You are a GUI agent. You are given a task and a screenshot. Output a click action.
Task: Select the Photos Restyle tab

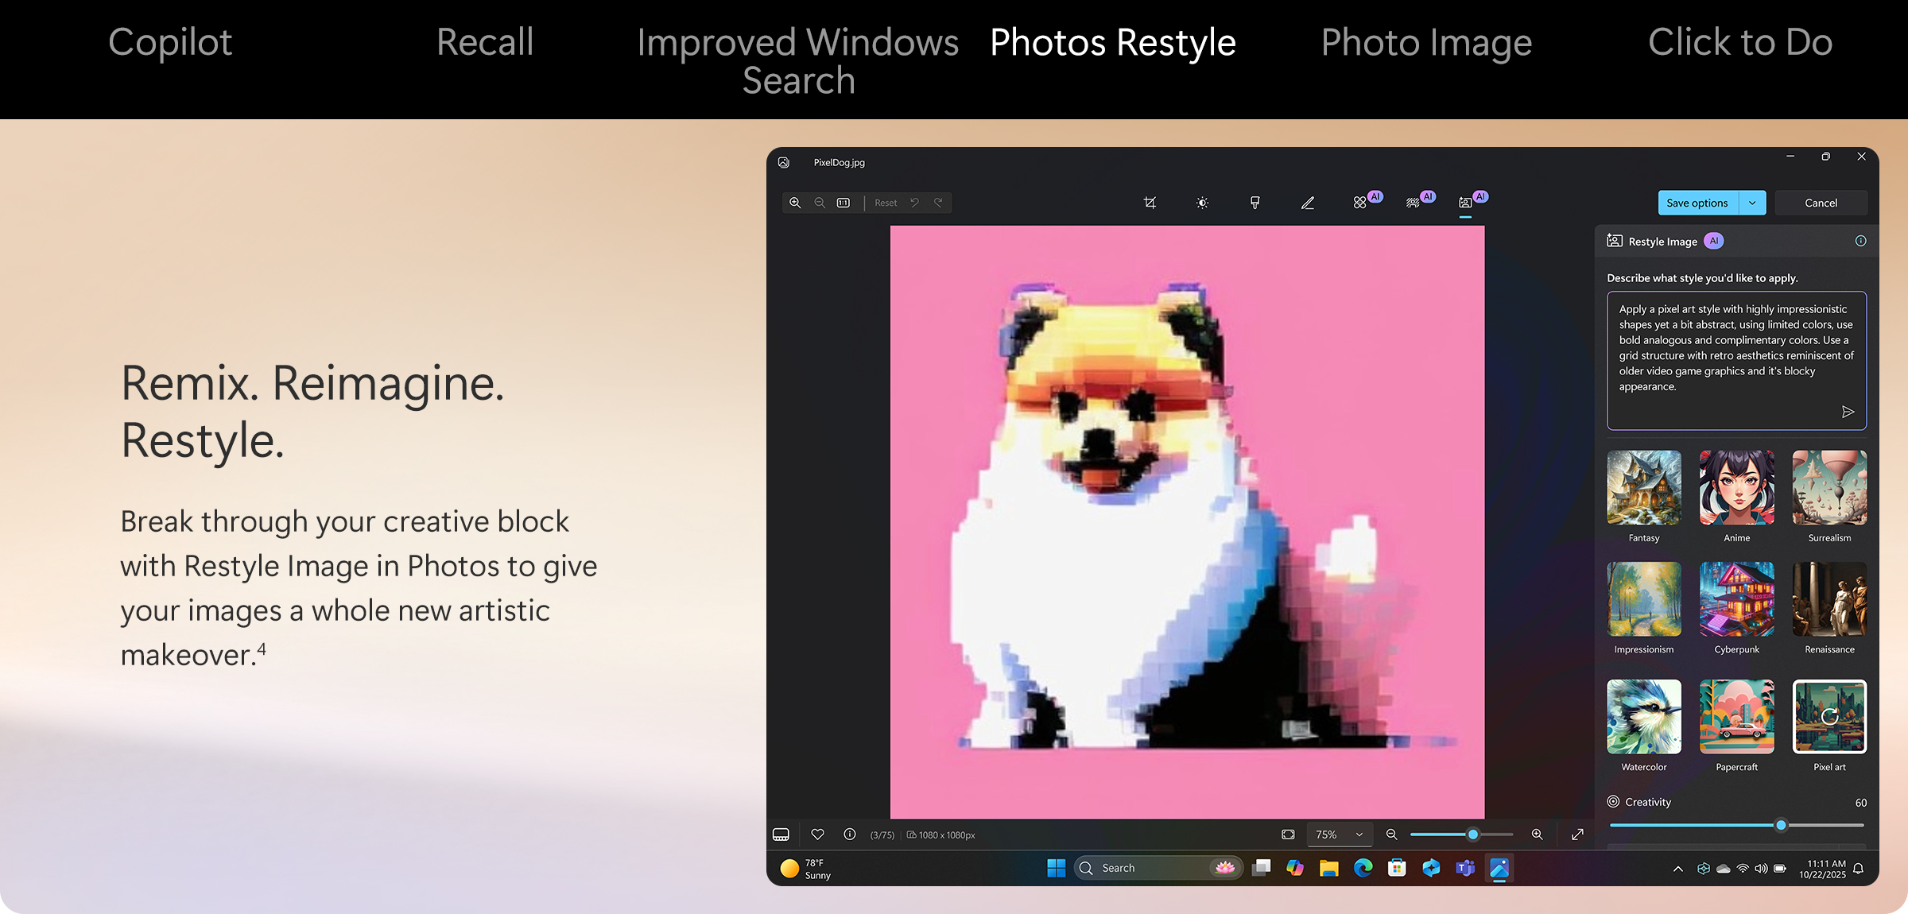1113,43
